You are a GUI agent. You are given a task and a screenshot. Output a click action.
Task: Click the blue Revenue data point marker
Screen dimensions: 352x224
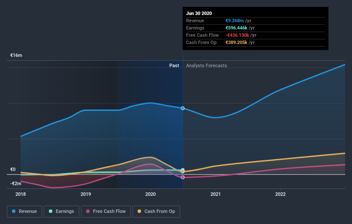[183, 108]
